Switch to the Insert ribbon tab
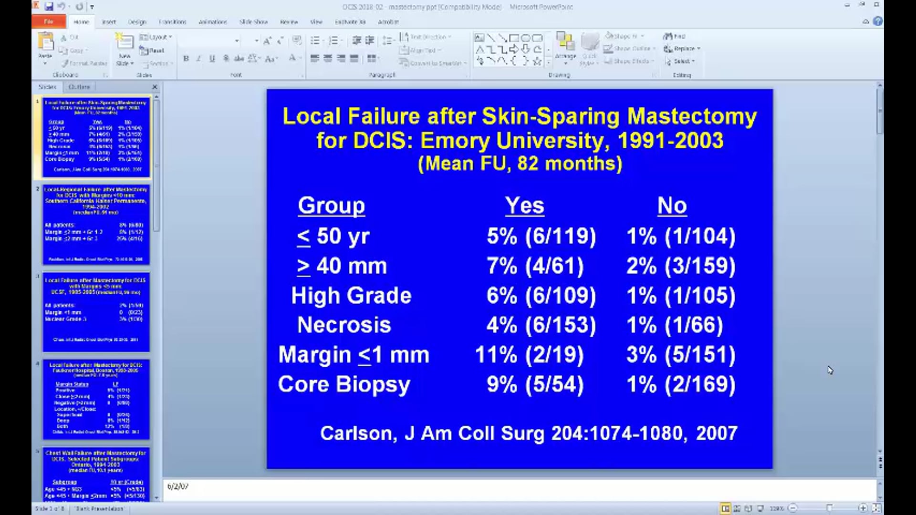Viewport: 916px width, 515px height. pyautogui.click(x=109, y=22)
